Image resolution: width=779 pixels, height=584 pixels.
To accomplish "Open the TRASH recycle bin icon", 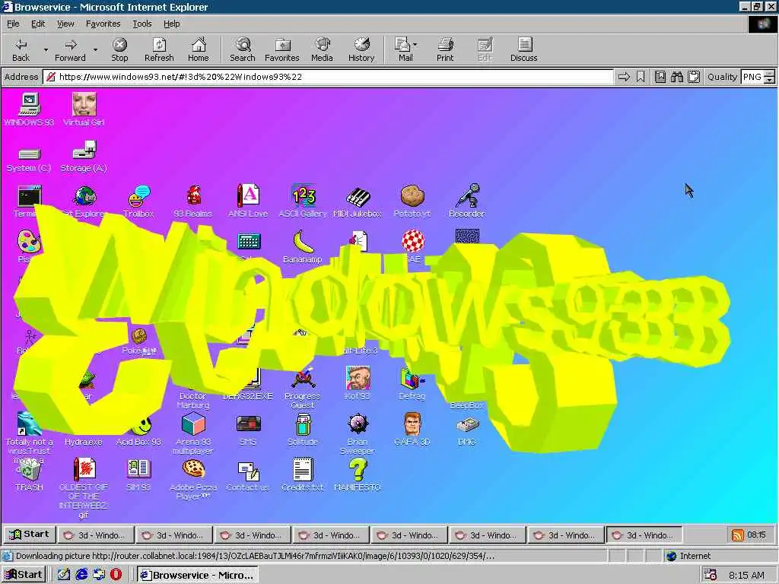I will pos(30,474).
